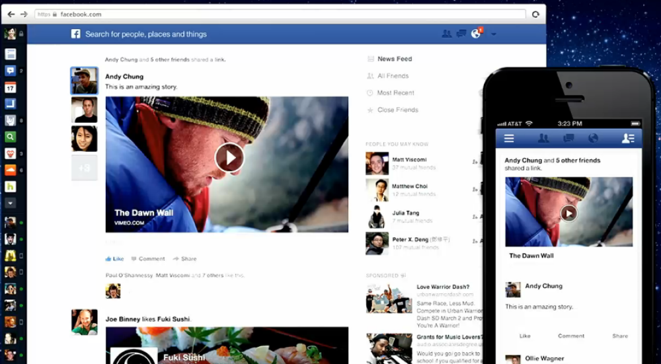
Task: Open Ollie Wagner's post on the phone
Action: click(x=545, y=359)
